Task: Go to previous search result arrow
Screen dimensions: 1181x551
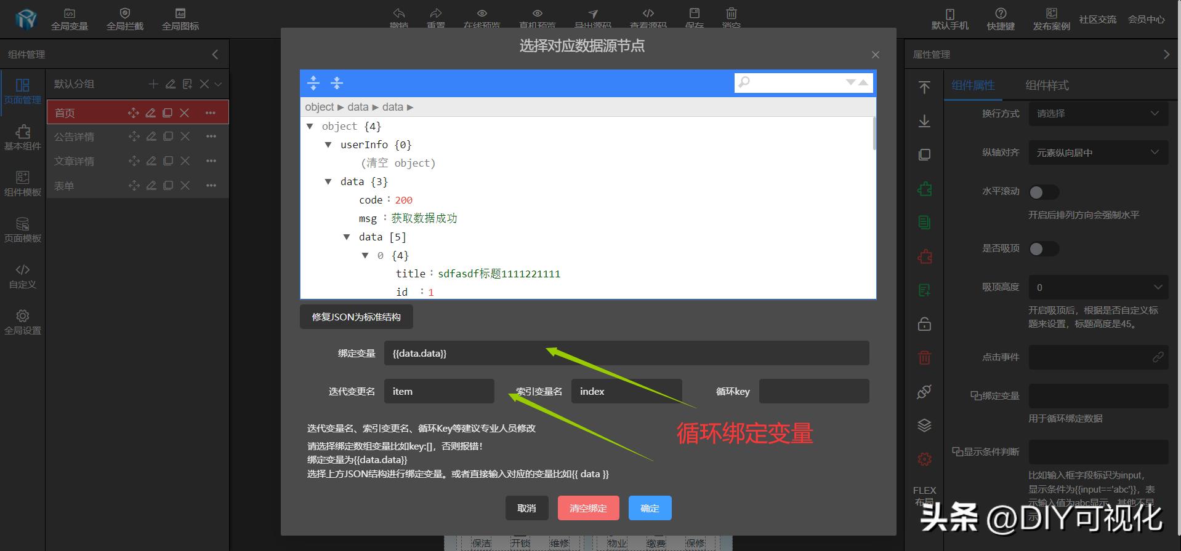Action: [863, 82]
